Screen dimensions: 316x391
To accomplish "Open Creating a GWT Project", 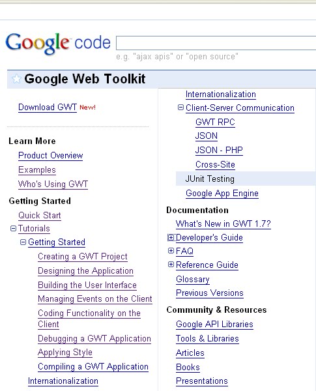I will (x=83, y=256).
